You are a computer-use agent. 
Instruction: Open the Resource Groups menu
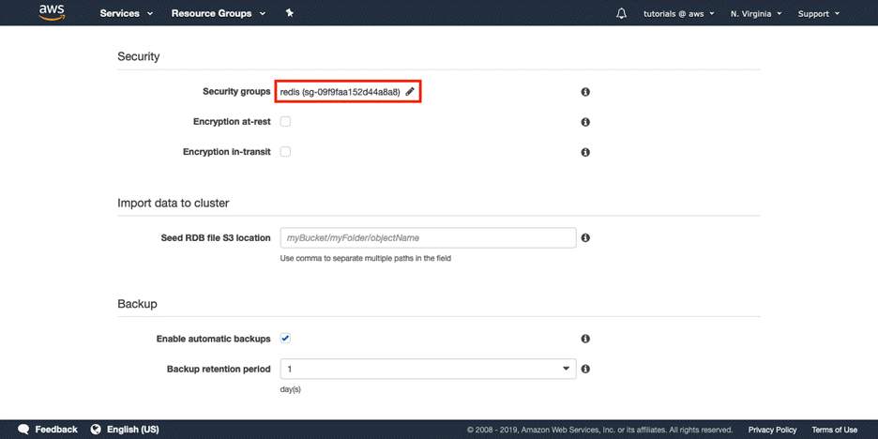coord(218,13)
